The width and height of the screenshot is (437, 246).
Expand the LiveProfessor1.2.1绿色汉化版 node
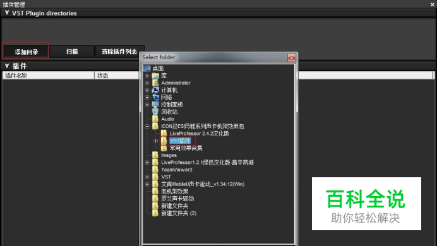(x=147, y=163)
